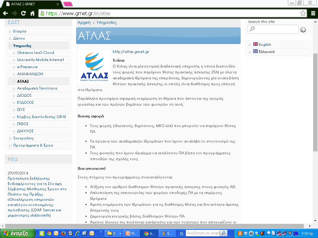The width and height of the screenshot is (318, 238).
Task: Click the UK flag icon
Action: tap(255, 44)
